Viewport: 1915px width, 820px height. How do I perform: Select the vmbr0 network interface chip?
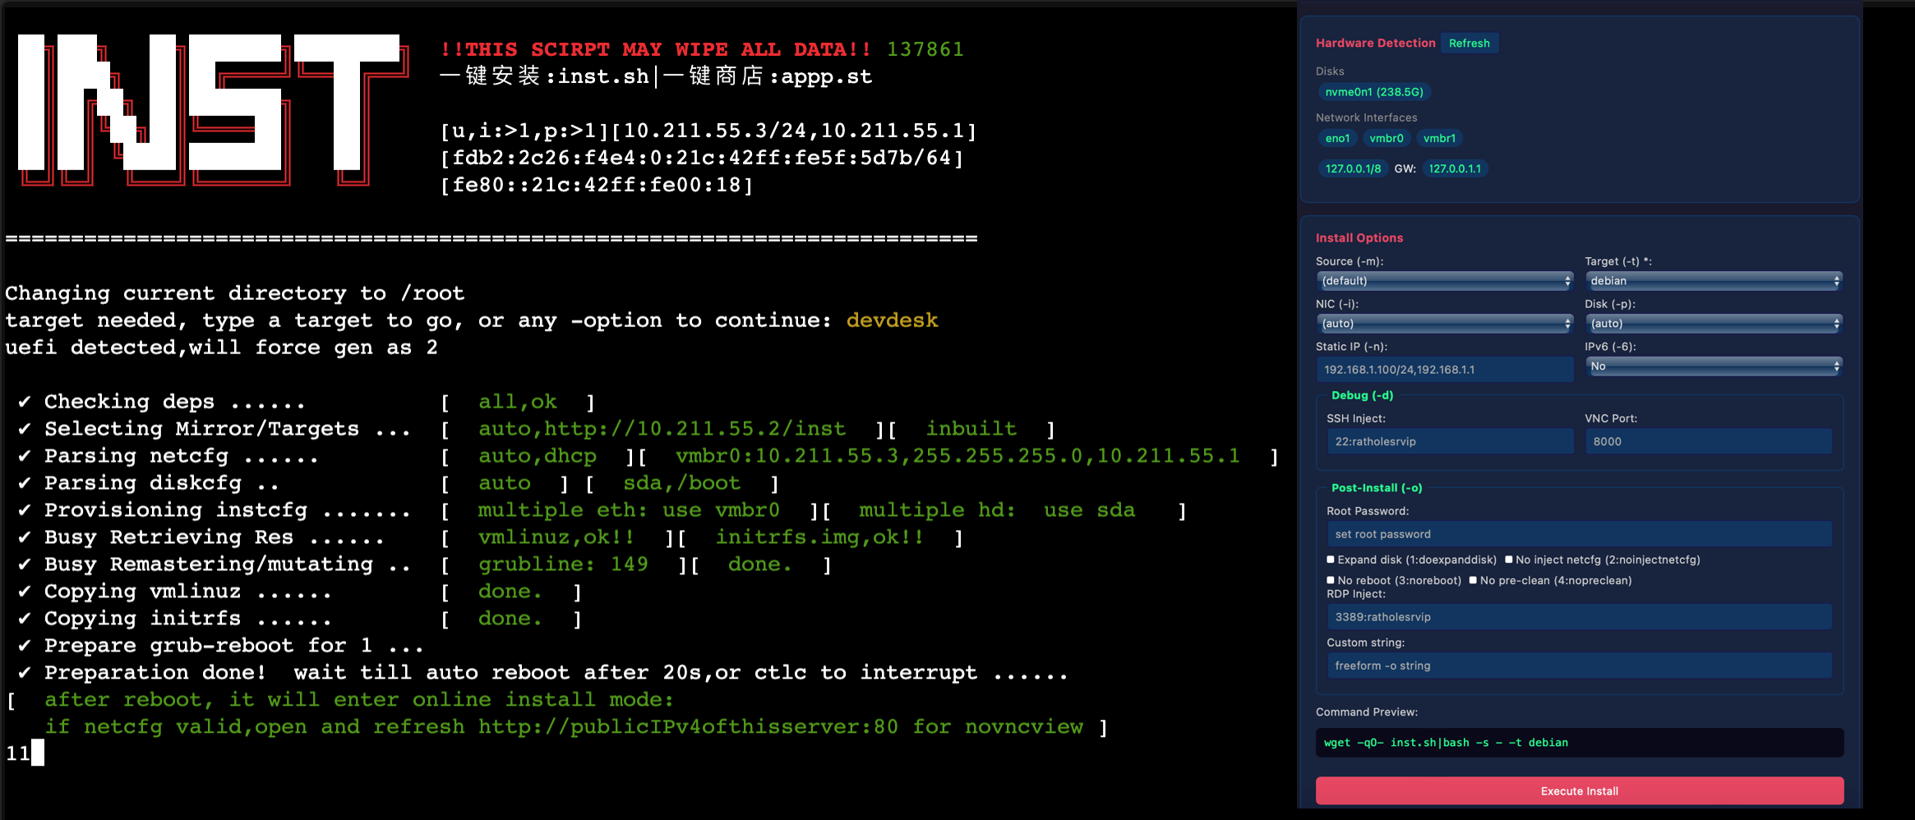[x=1386, y=138]
